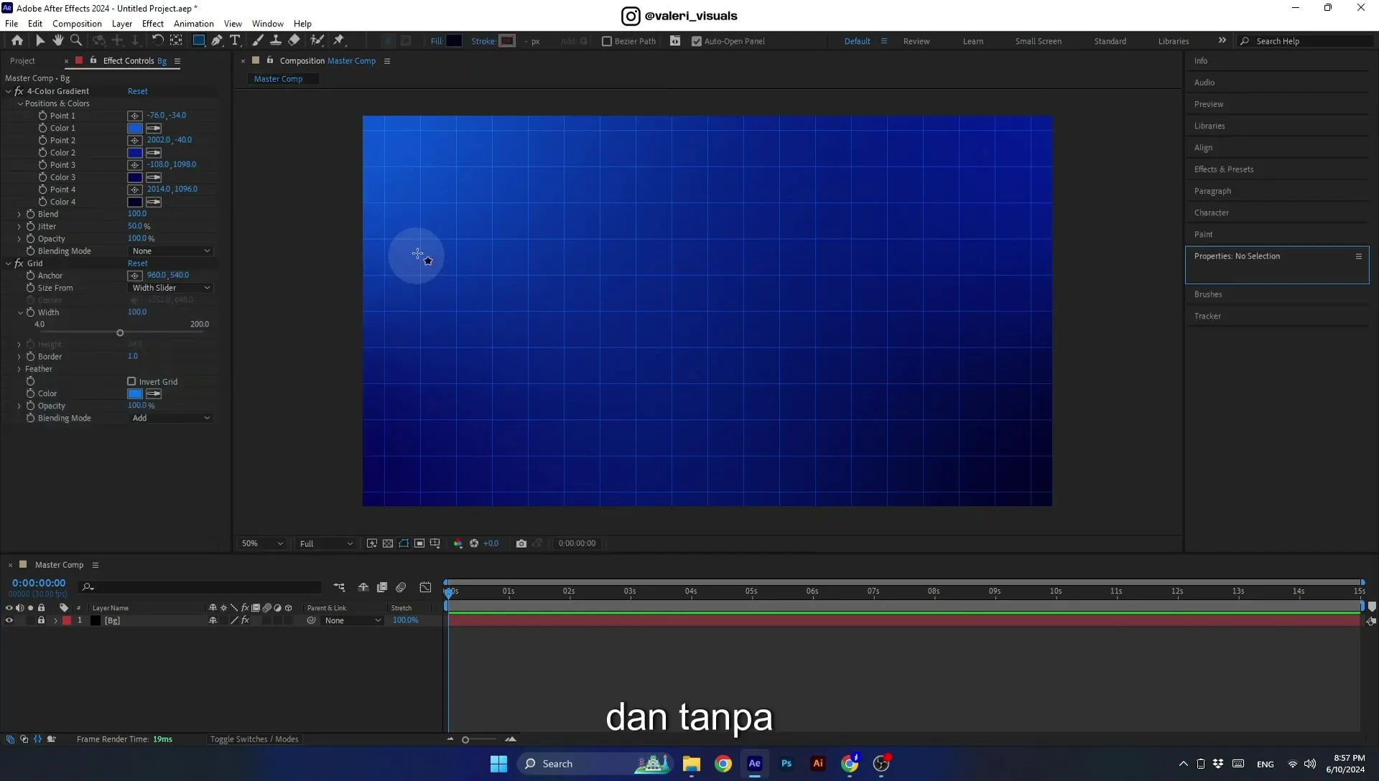Select the Rectangle shape tool

pos(199,41)
